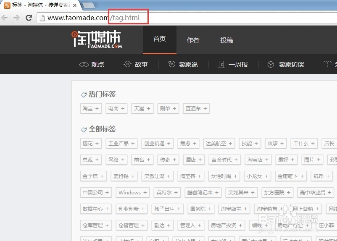Image resolution: width=337 pixels, height=241 pixels.
Task: Click the address bar URL field
Action: tap(187, 18)
